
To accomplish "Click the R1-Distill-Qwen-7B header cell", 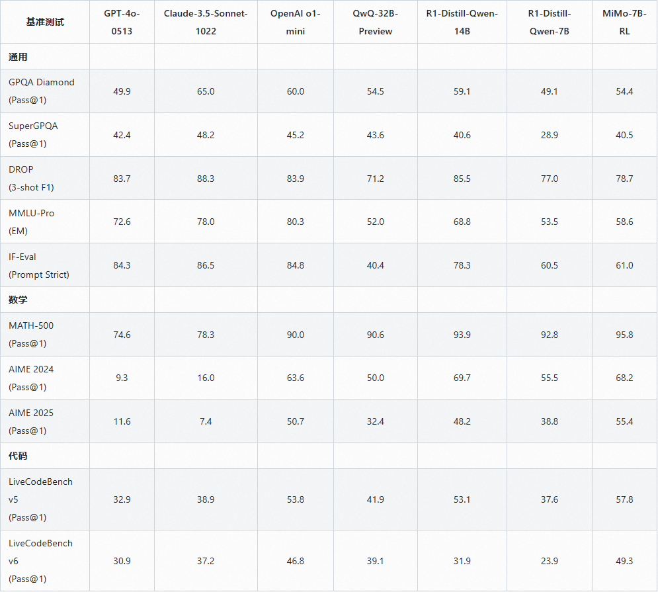I will [x=550, y=22].
